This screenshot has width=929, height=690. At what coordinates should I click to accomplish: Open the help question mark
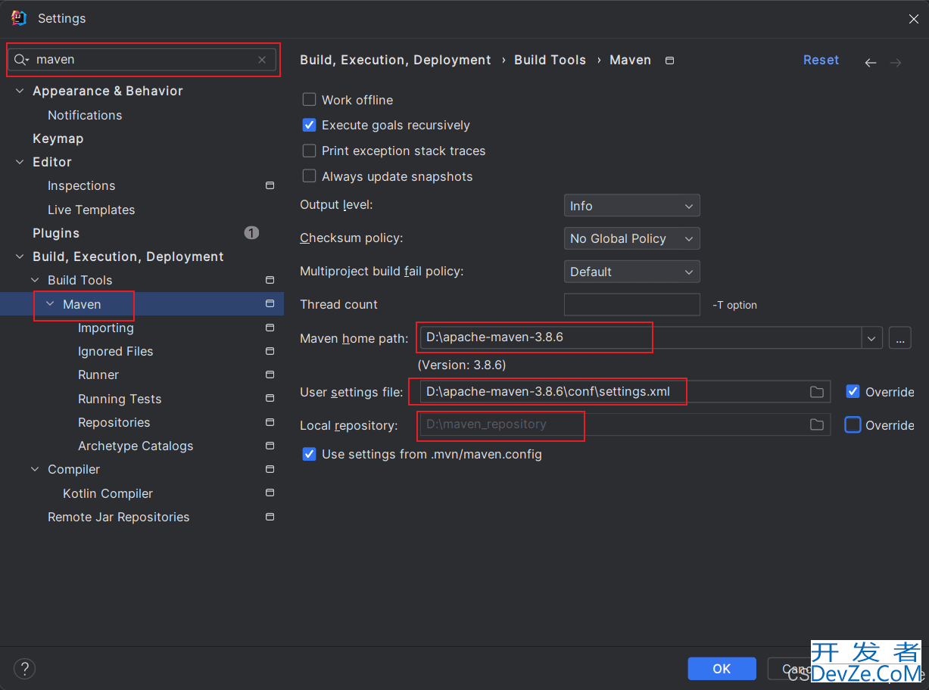(24, 669)
